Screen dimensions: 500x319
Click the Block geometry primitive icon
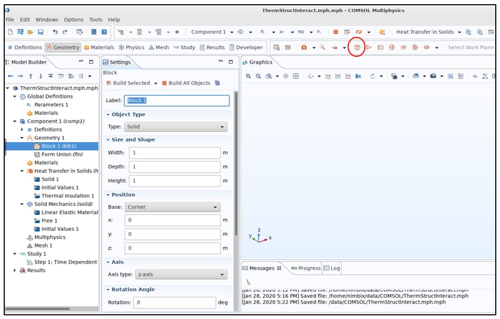point(357,47)
